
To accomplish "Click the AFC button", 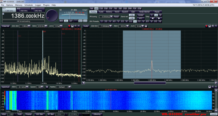I will click(141, 18).
